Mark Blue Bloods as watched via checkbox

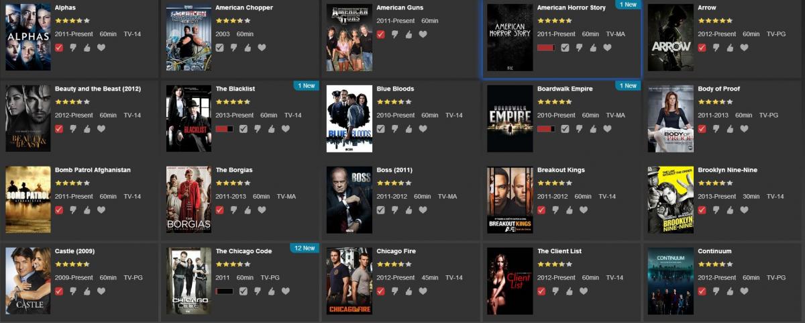[x=381, y=129]
